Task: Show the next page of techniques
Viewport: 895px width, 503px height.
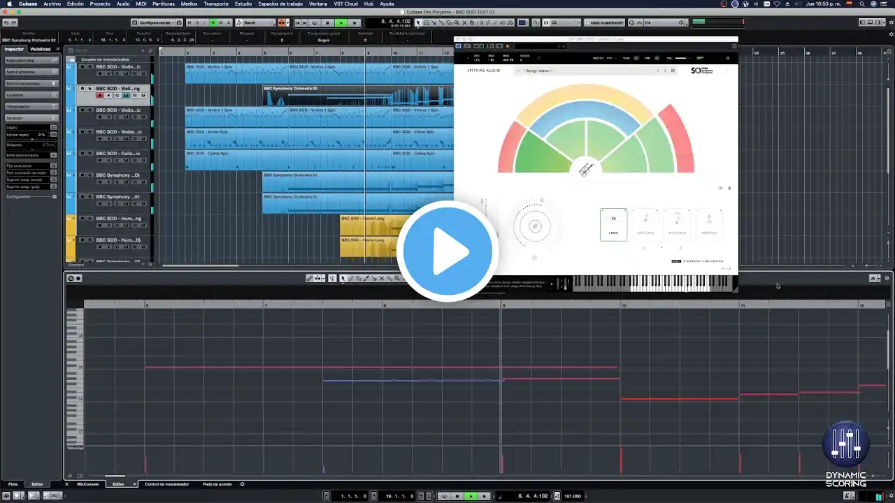Action: [x=680, y=248]
